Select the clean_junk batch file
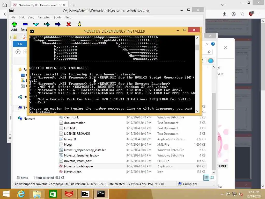 (x=132, y=117)
